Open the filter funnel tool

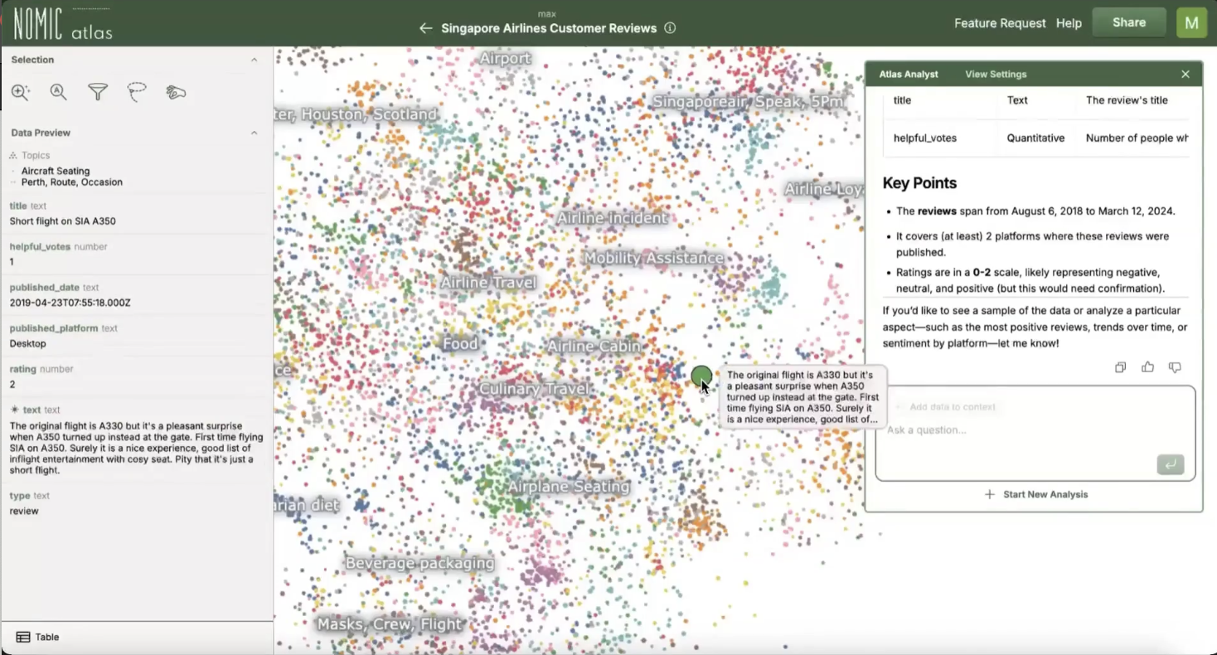(98, 92)
